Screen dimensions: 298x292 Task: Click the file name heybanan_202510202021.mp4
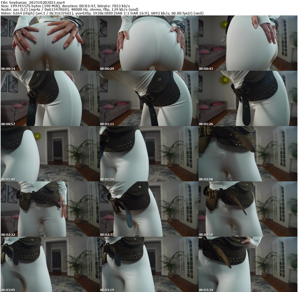click(37, 2)
